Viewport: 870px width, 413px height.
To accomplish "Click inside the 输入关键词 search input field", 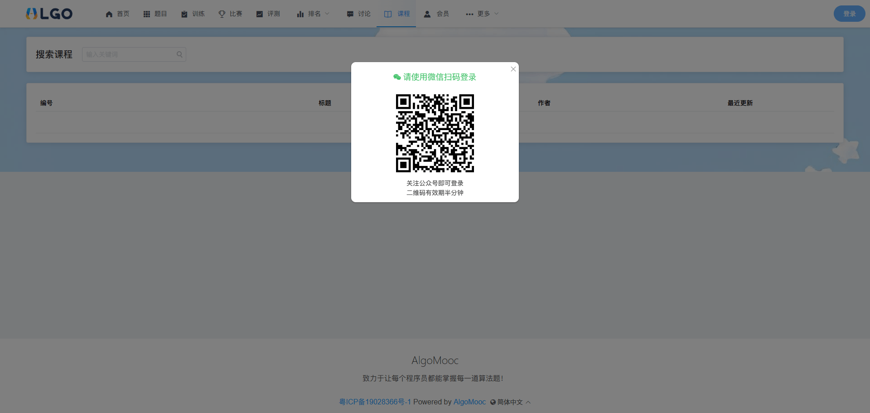I will point(129,54).
